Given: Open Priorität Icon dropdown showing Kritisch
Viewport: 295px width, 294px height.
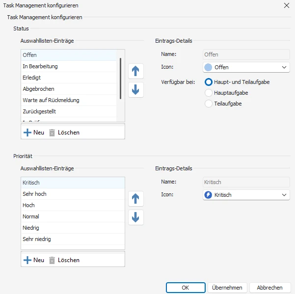Looking at the screenshot, I should point(246,195).
